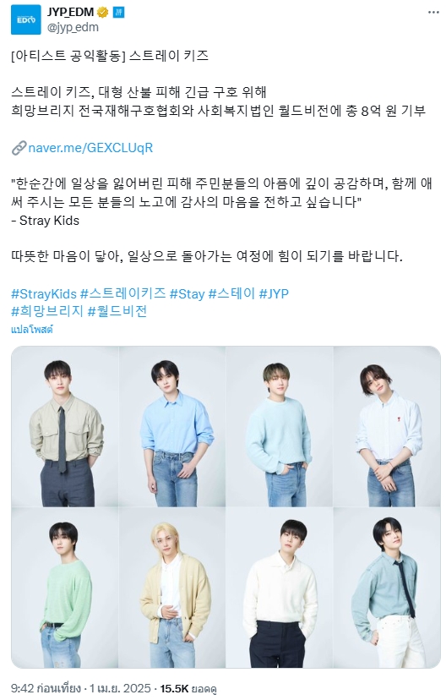Screen dimensions: 446x700
Task: Click the @jyp_edm handle
Action: (x=73, y=27)
